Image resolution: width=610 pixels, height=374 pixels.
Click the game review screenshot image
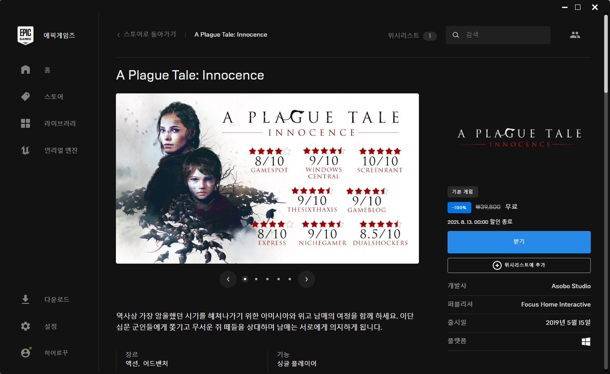[267, 178]
